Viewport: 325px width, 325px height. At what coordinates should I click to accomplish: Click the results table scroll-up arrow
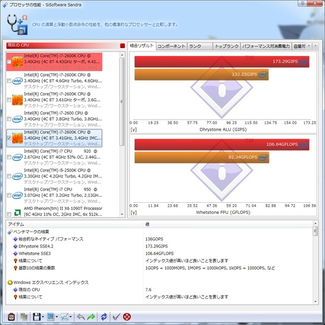(315, 224)
